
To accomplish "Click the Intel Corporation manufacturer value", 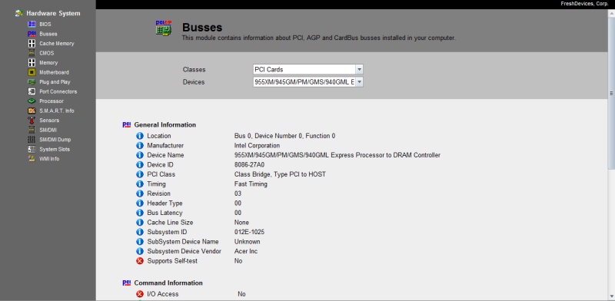I will pos(257,146).
